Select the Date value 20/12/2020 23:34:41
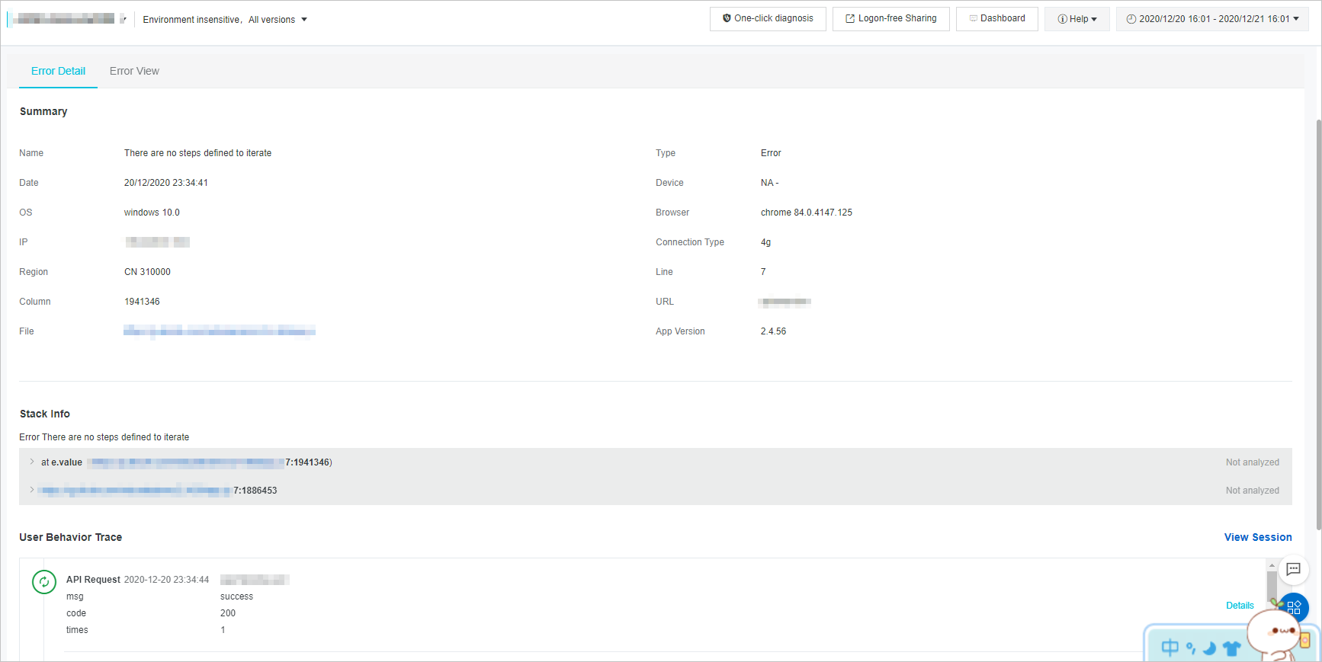1322x662 pixels. (166, 183)
